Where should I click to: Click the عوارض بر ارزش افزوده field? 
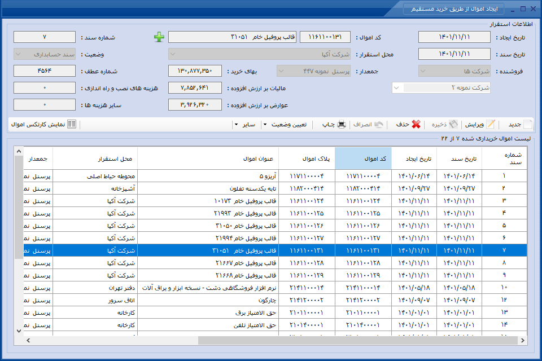(x=195, y=105)
